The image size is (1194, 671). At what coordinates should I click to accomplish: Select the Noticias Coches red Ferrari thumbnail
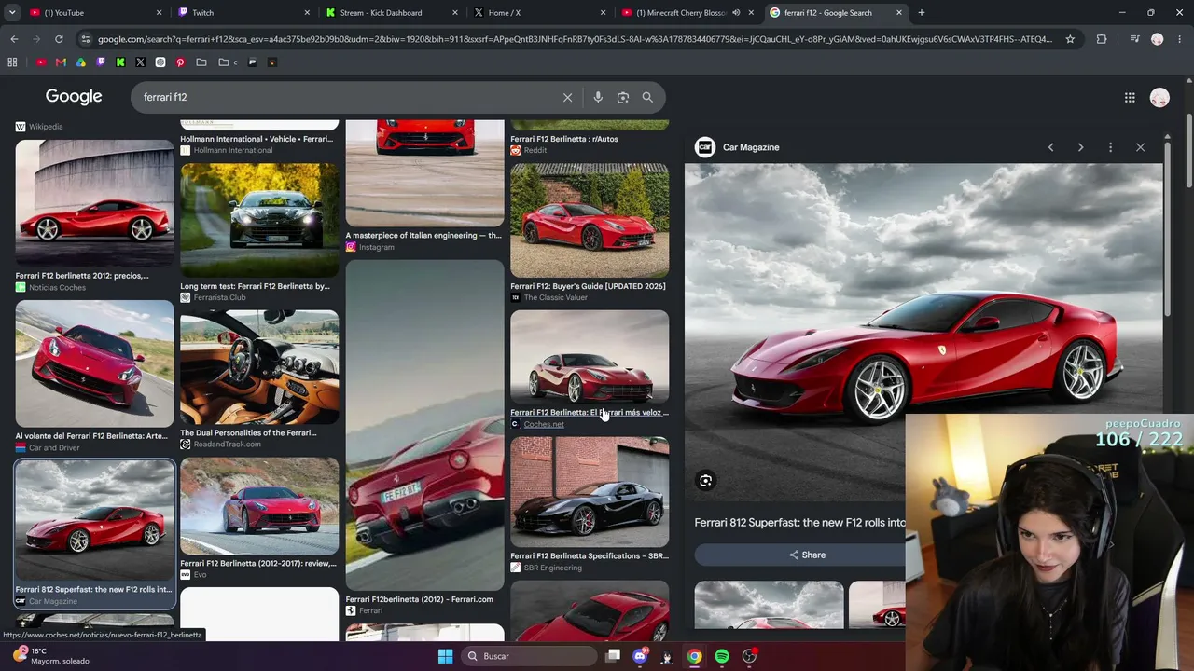[x=94, y=203]
